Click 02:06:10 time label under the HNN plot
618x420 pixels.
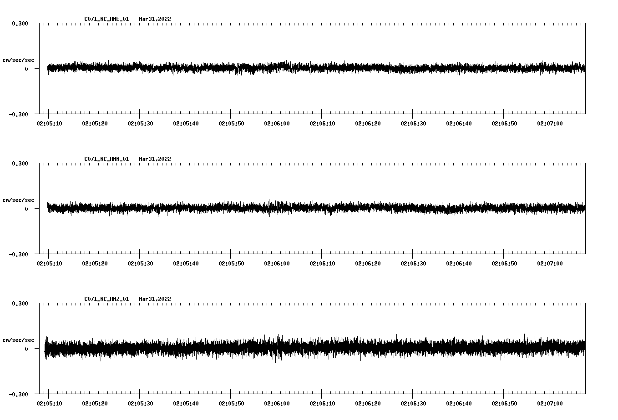(x=322, y=264)
